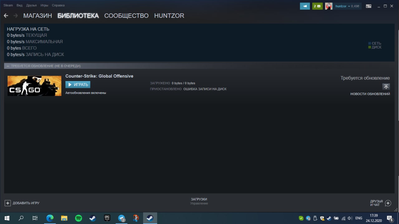
Task: Collapse the ТРЕБУЕТСЯ ОБНОВЛЕНИЕ section
Action: tap(8, 66)
